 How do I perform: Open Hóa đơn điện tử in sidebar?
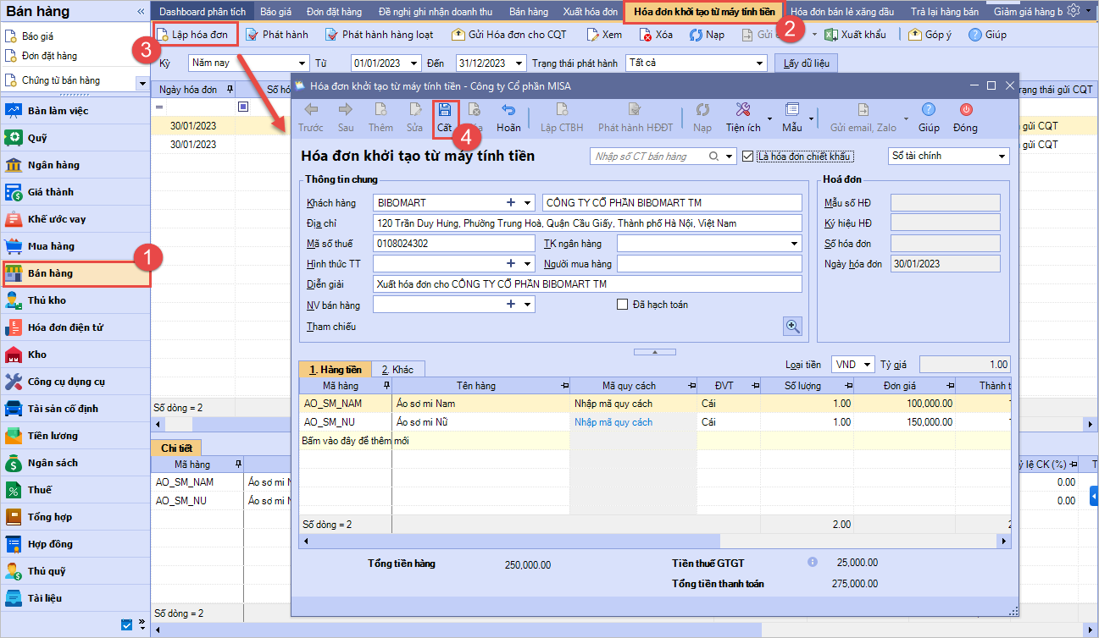tap(66, 327)
